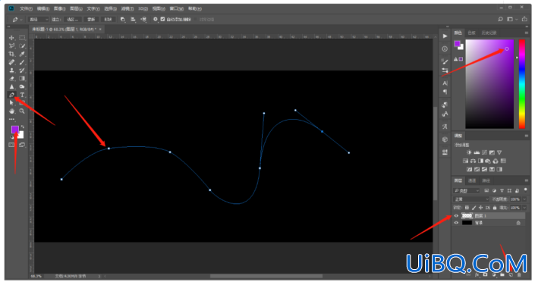535x282 pixels.
Task: Activate the Zoom tool magnifier
Action: (22, 111)
